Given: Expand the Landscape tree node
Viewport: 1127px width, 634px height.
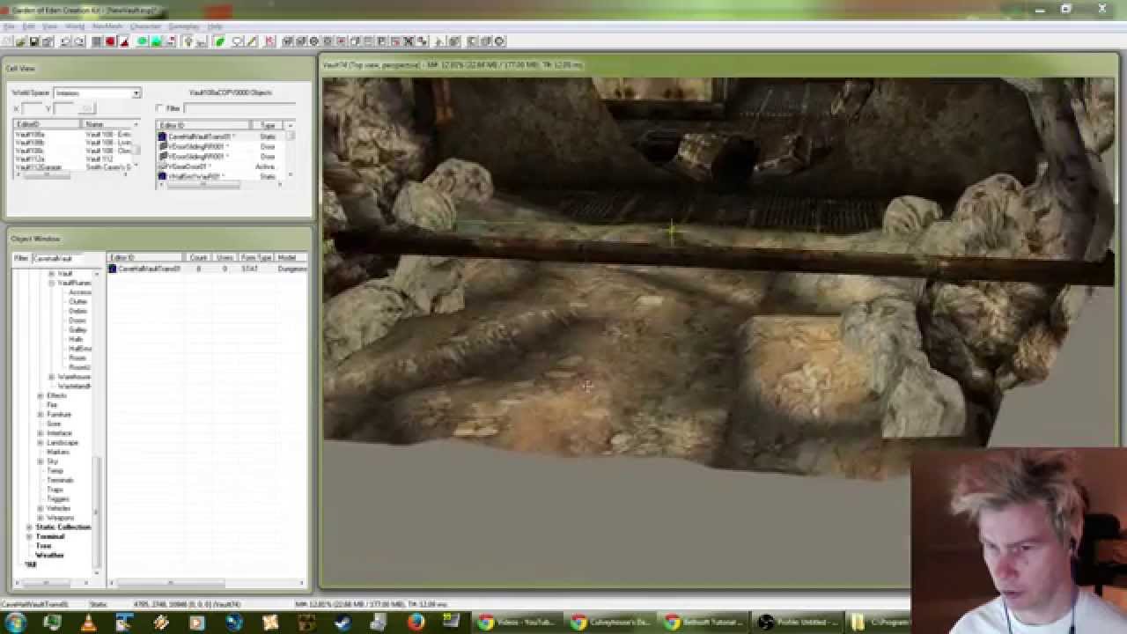Looking at the screenshot, I should [41, 442].
